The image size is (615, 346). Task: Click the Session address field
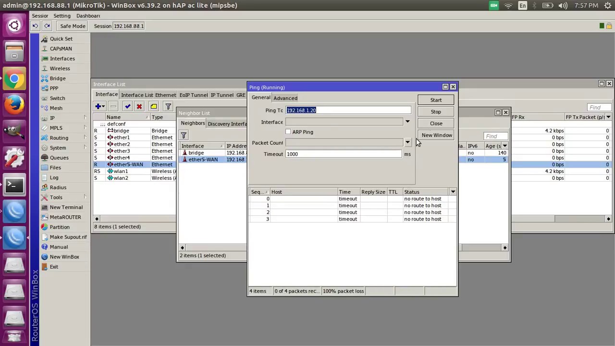click(128, 26)
